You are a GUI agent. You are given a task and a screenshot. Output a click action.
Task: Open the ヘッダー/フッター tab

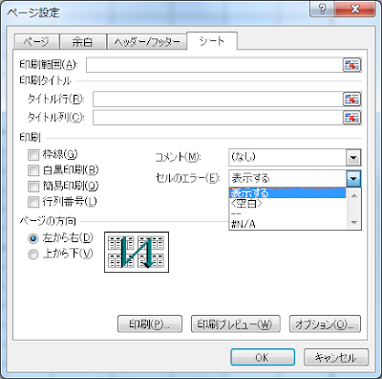pos(147,42)
